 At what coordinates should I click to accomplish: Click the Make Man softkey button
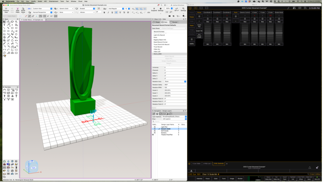tap(268, 178)
